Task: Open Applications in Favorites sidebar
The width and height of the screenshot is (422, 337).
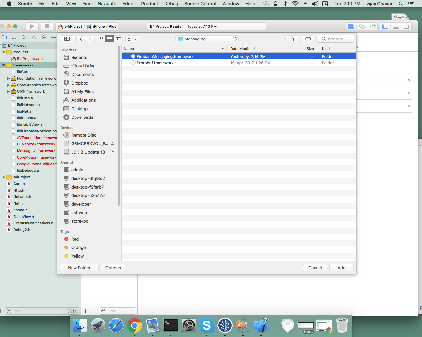Action: [x=83, y=100]
